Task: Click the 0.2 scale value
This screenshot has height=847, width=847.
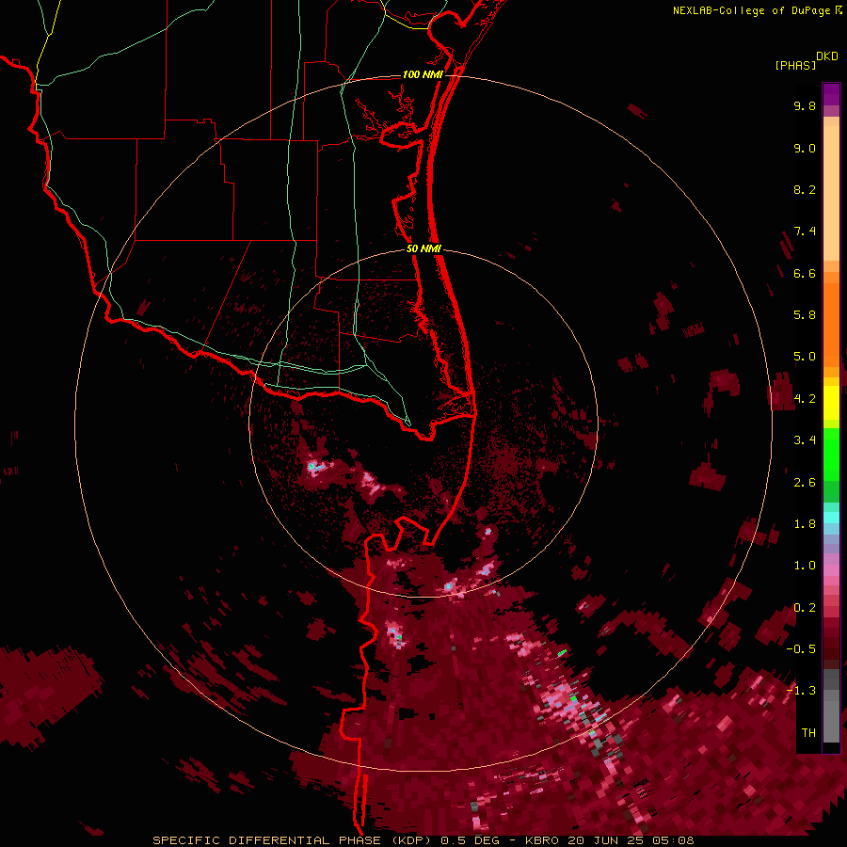Action: (x=805, y=608)
